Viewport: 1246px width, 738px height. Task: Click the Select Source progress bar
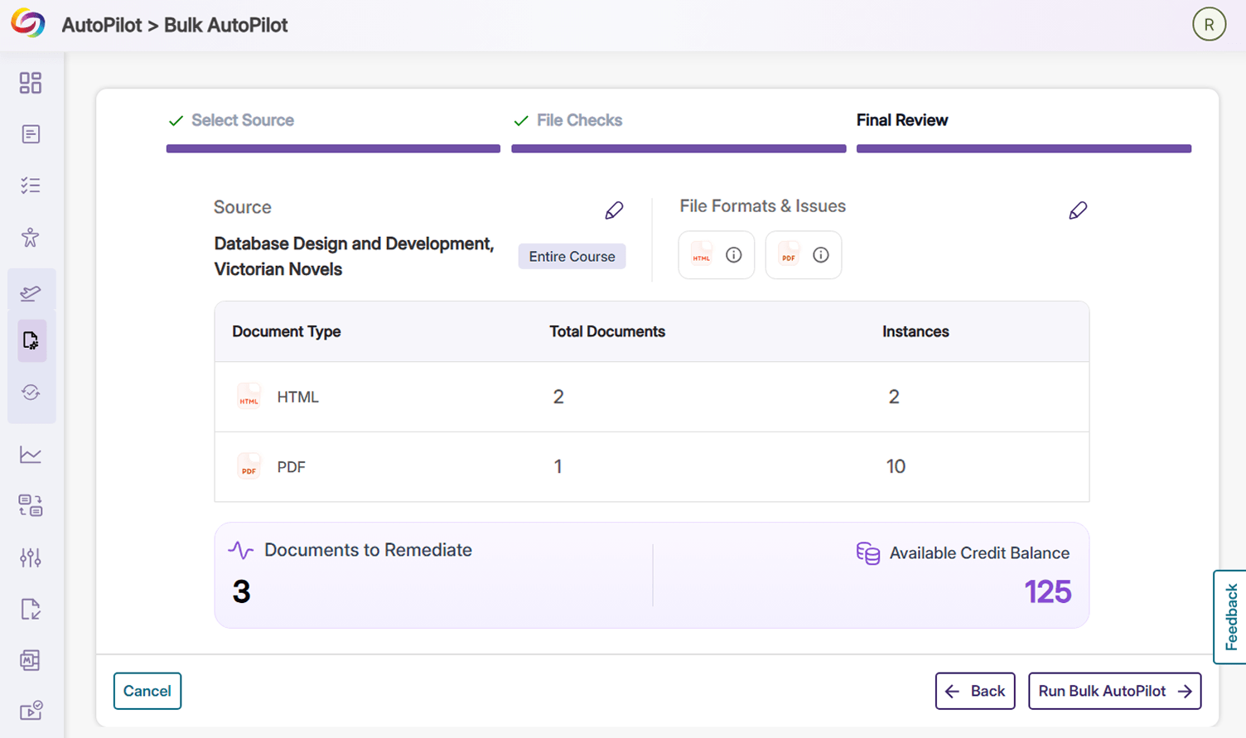(x=333, y=149)
